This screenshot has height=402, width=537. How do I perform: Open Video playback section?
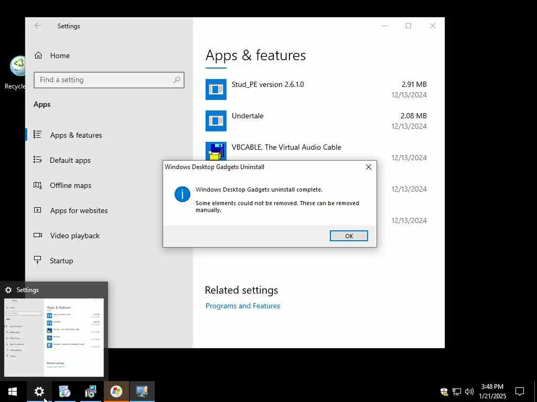[x=74, y=236]
